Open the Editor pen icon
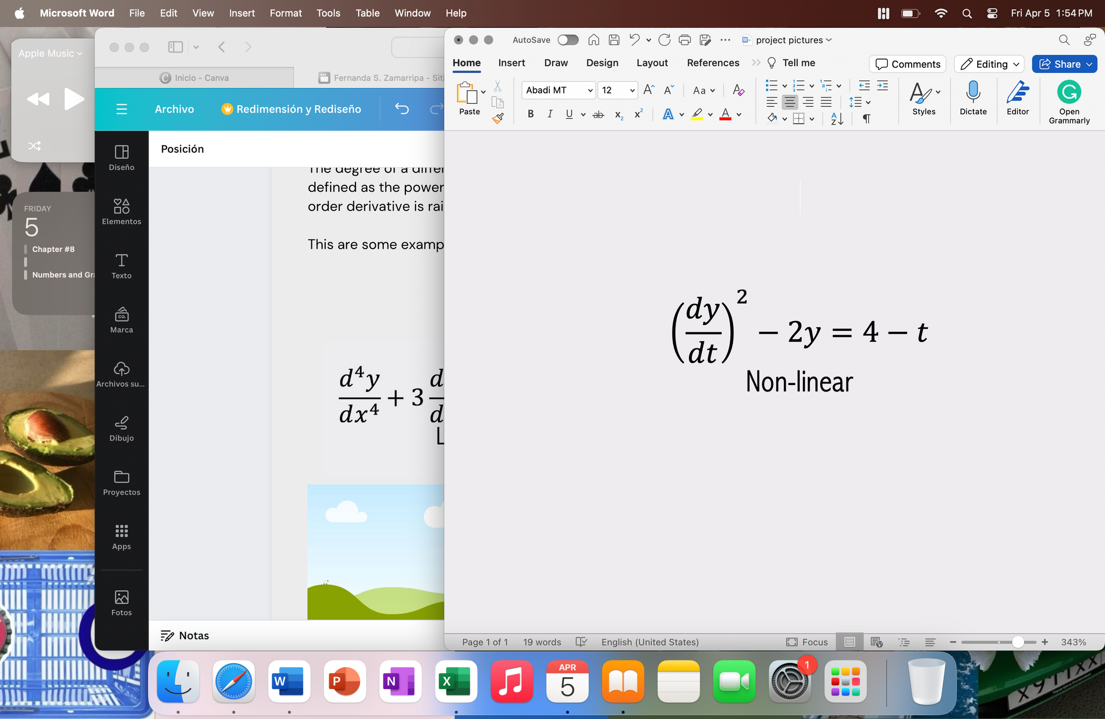The width and height of the screenshot is (1105, 719). pyautogui.click(x=1017, y=93)
